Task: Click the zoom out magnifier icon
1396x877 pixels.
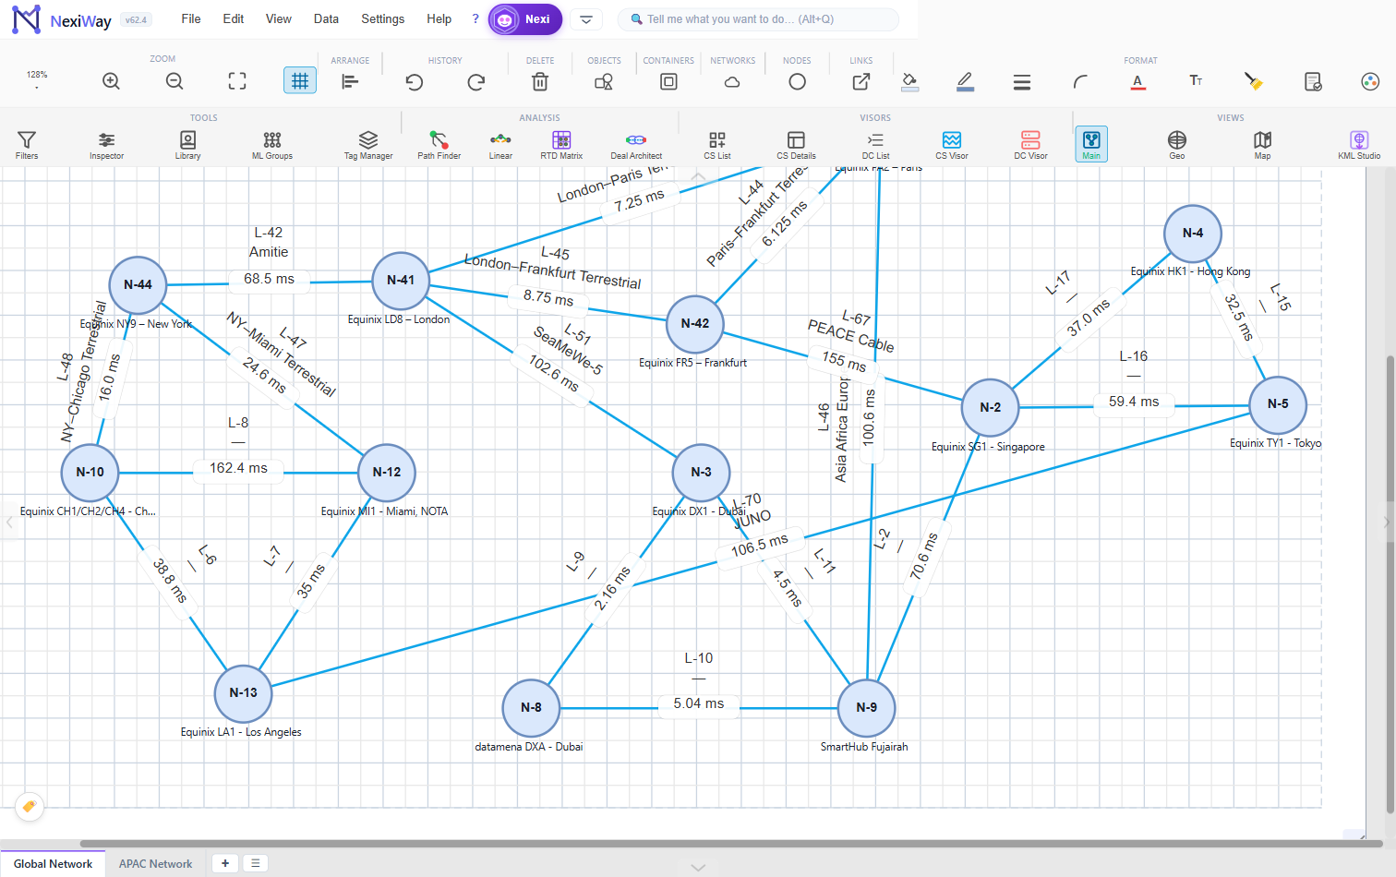Action: point(174,81)
